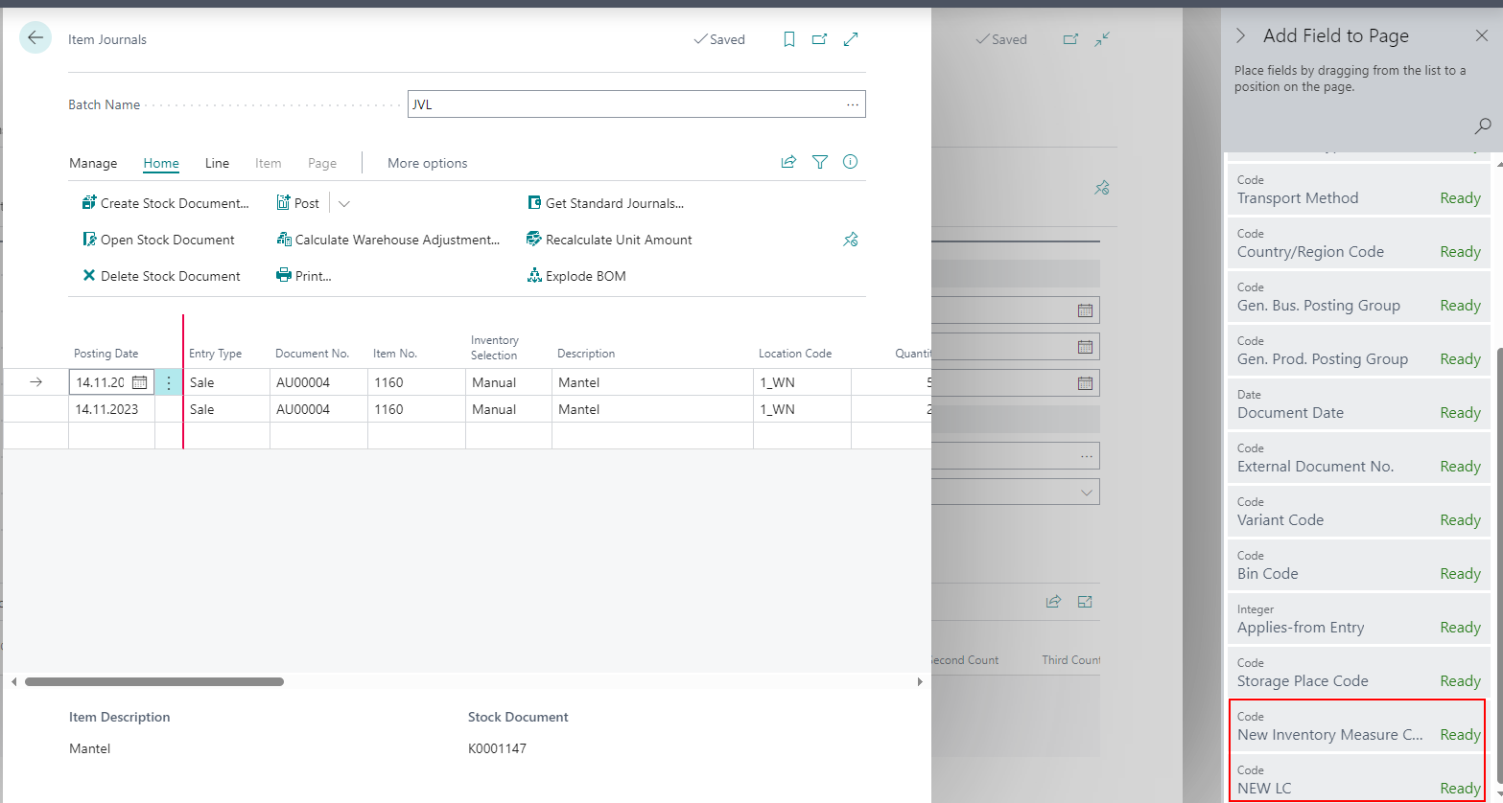Show the information factbox icon

[x=850, y=162]
